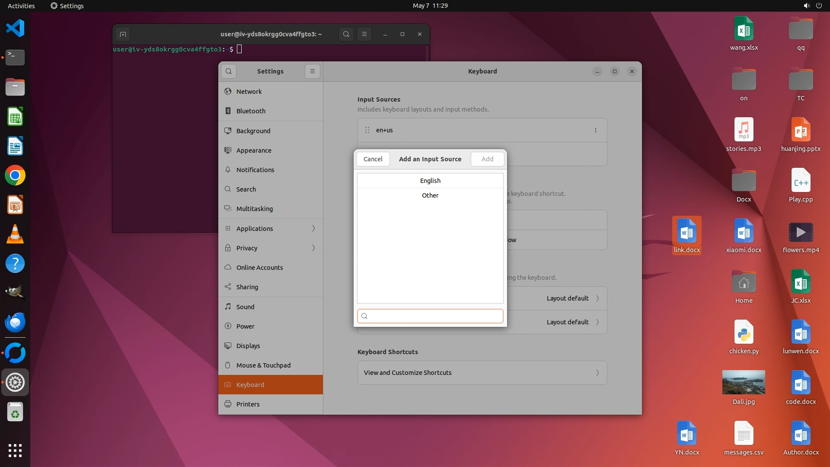
Task: Cancel the Add an Input Source dialog
Action: (373, 159)
